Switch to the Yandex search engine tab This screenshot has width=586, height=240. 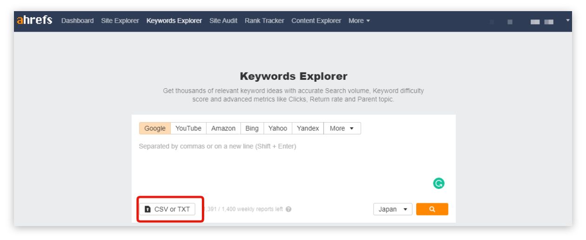click(308, 129)
